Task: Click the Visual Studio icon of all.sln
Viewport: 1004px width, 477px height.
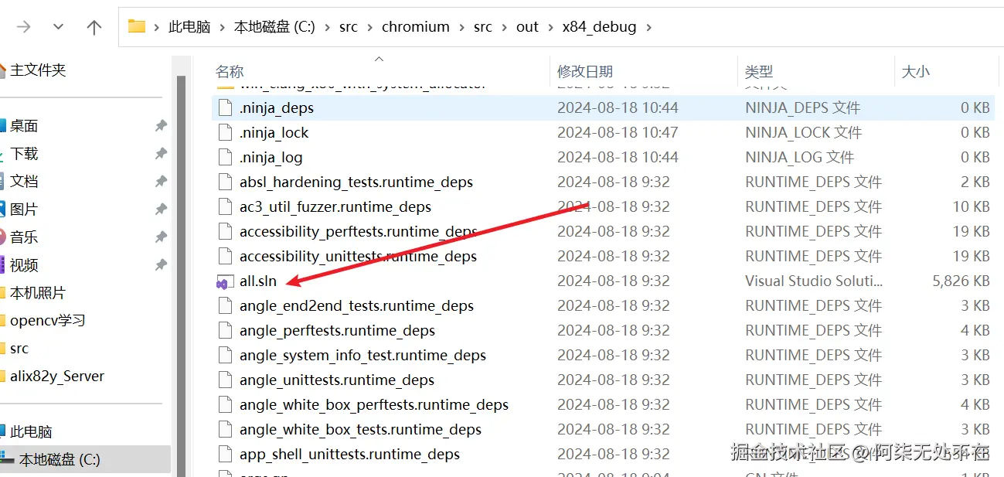Action: point(224,282)
